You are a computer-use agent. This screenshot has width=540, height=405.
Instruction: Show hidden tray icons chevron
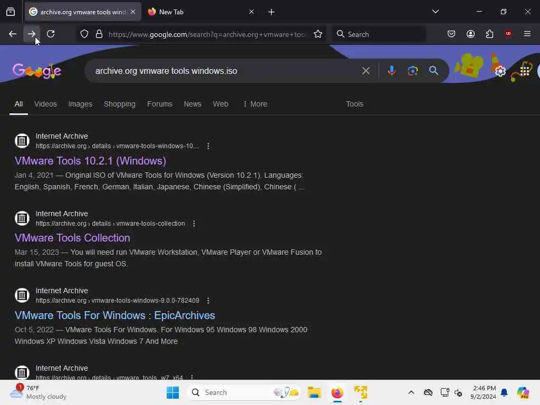point(411,392)
